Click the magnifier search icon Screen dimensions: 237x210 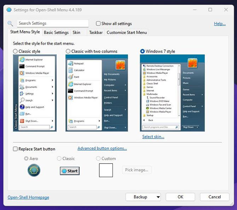pos(10,23)
